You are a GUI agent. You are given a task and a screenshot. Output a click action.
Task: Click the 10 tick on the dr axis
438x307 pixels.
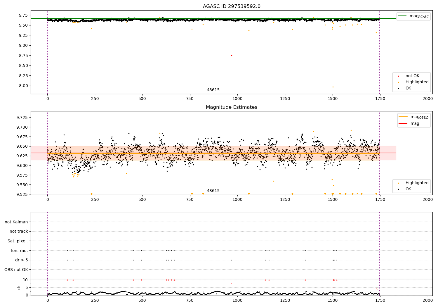(25, 280)
